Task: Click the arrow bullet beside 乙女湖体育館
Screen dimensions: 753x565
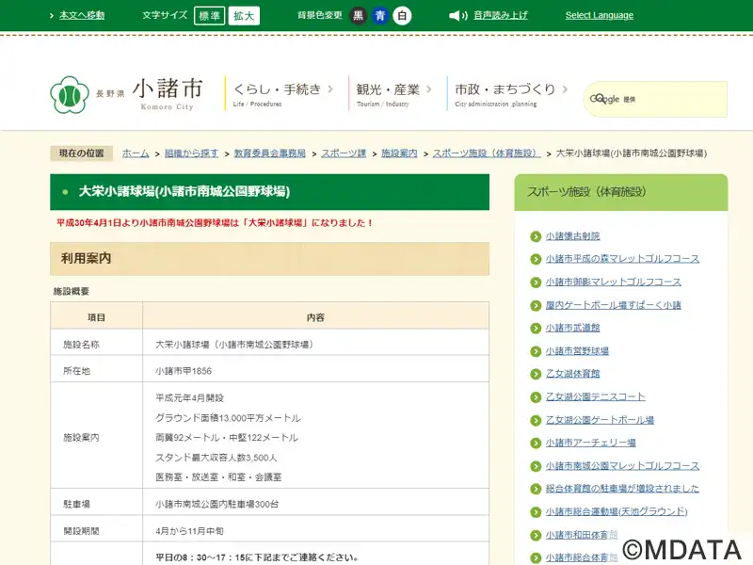Action: (535, 374)
